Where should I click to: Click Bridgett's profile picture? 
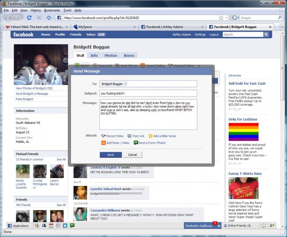click(x=41, y=65)
